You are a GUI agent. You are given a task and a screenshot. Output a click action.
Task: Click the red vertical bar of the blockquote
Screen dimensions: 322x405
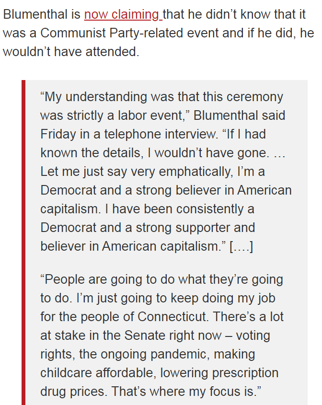(23, 240)
